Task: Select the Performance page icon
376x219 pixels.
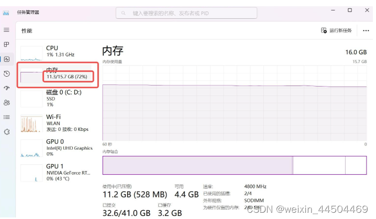Action: [x=6, y=59]
